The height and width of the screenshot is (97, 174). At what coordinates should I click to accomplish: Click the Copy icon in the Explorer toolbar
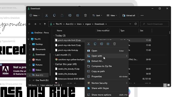coord(54,16)
